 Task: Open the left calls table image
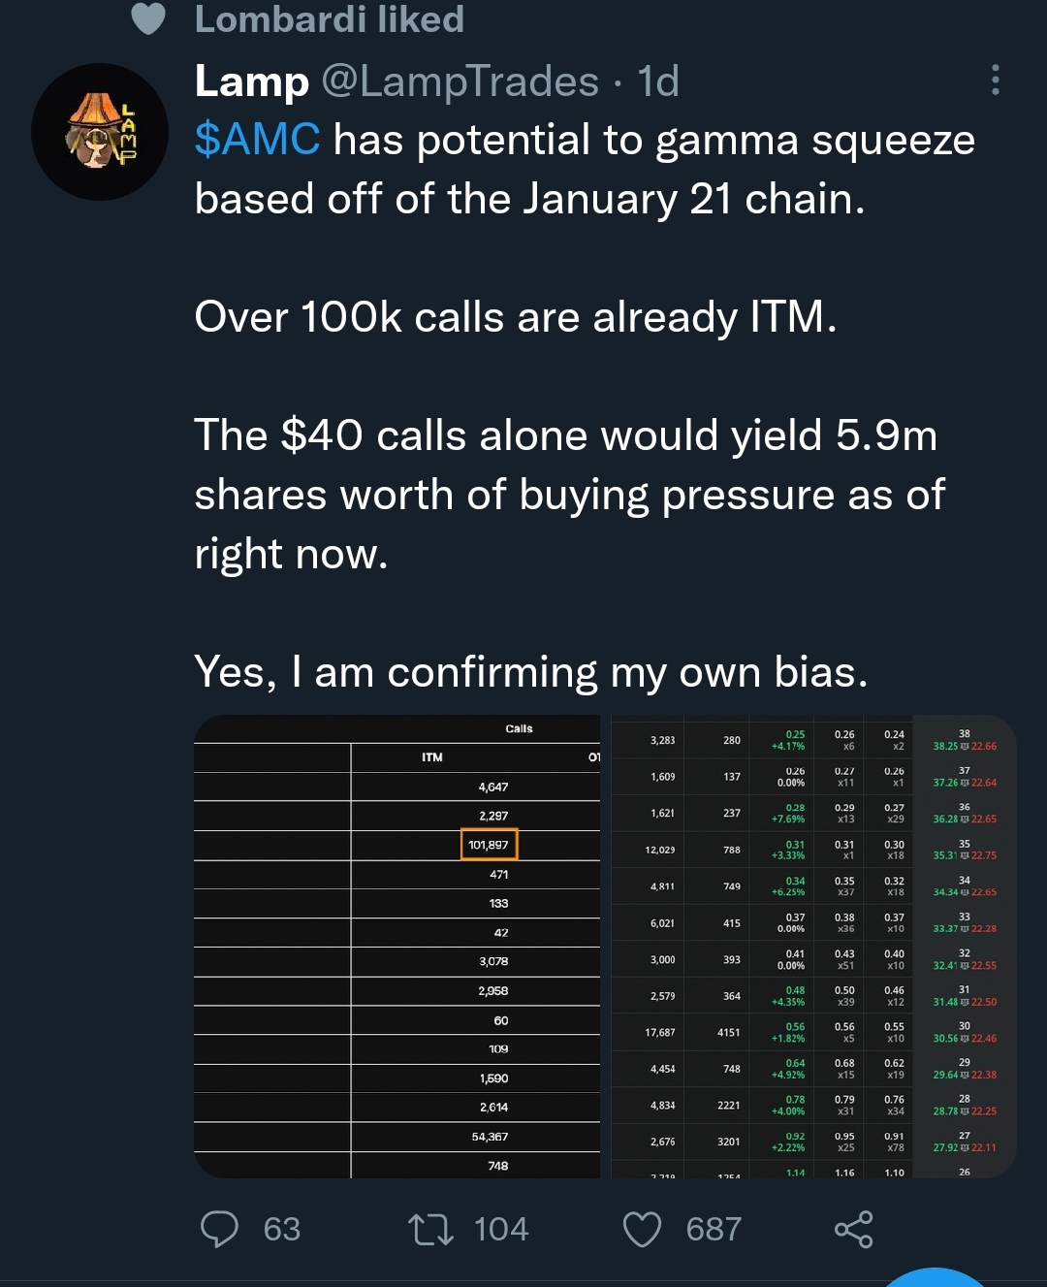pyautogui.click(x=397, y=947)
